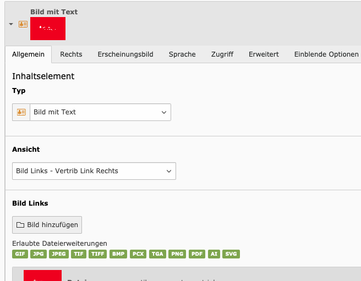Click the PDF file extension badge
Image resolution: width=361 pixels, height=281 pixels.
[x=196, y=254]
